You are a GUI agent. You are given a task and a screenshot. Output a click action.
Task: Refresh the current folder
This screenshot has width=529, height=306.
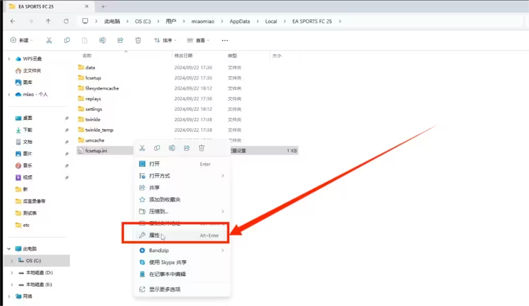click(x=66, y=21)
